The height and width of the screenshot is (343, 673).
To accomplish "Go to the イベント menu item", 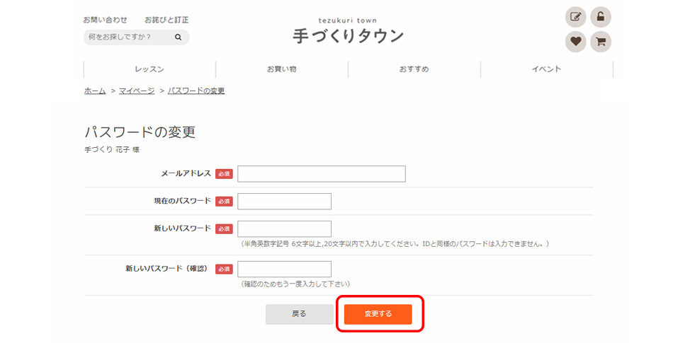I will 546,69.
